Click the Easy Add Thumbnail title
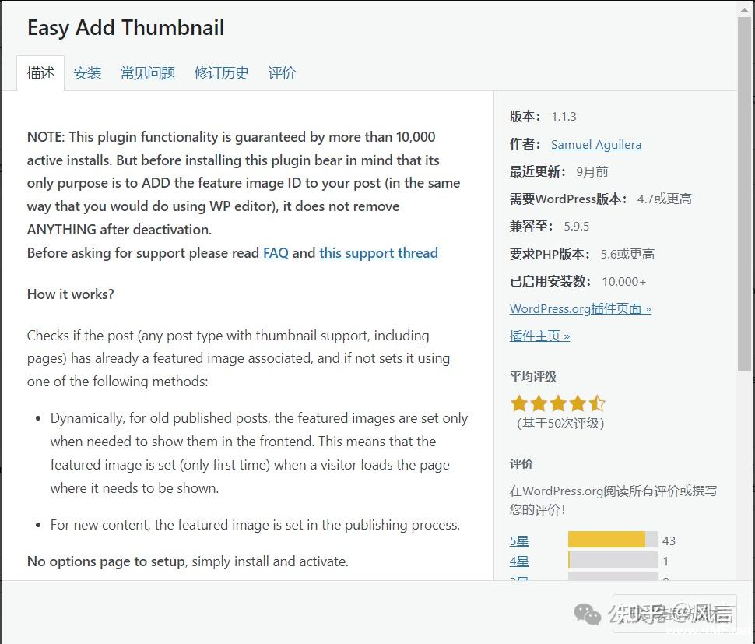The height and width of the screenshot is (644, 755). click(x=125, y=28)
